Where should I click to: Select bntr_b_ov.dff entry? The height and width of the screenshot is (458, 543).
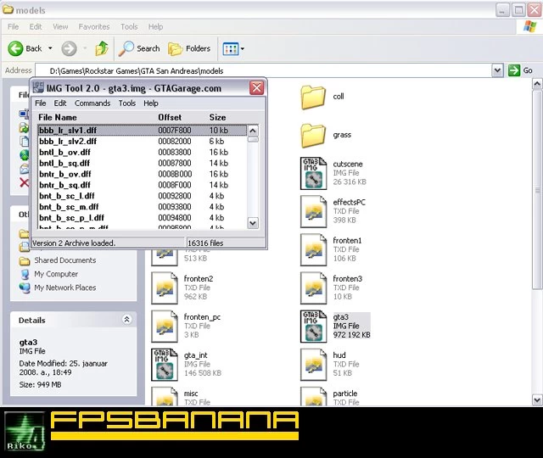click(143, 174)
